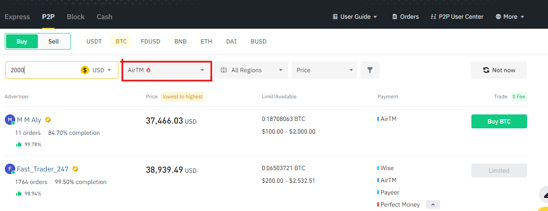Click the Not now refresh button
The width and height of the screenshot is (548, 211).
499,70
